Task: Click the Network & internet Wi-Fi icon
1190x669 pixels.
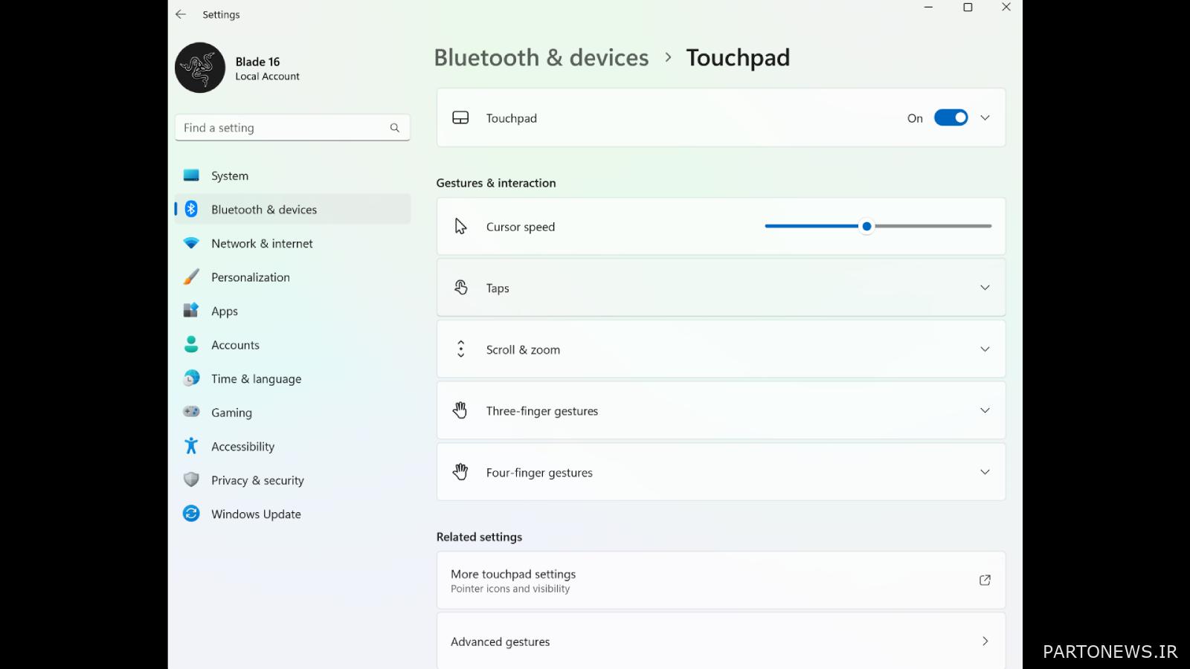Action: click(x=191, y=243)
